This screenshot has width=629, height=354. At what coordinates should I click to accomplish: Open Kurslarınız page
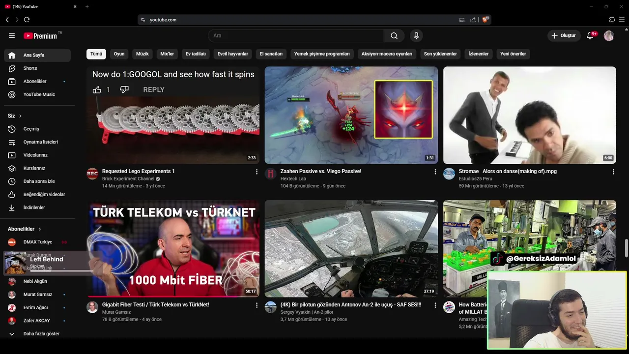37,168
